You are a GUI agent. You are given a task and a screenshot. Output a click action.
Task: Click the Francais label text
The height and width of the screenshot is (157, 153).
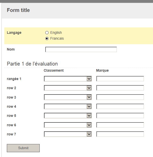(57, 39)
